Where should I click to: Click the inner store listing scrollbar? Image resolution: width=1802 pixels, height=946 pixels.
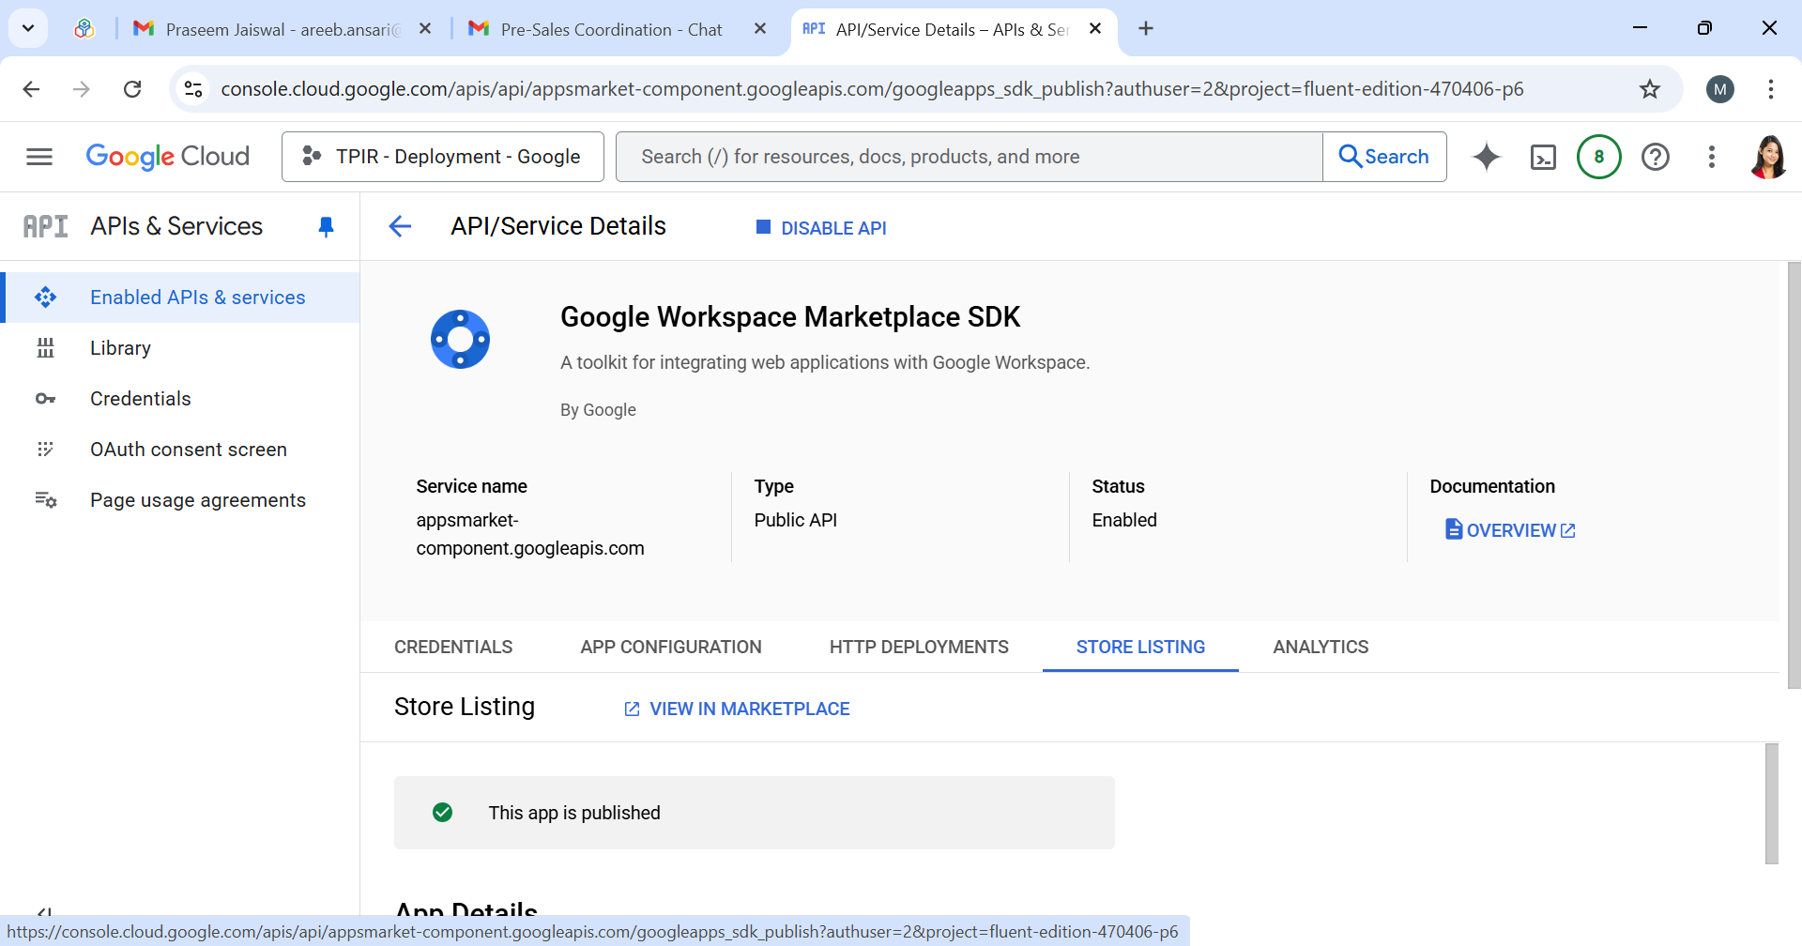(1772, 803)
